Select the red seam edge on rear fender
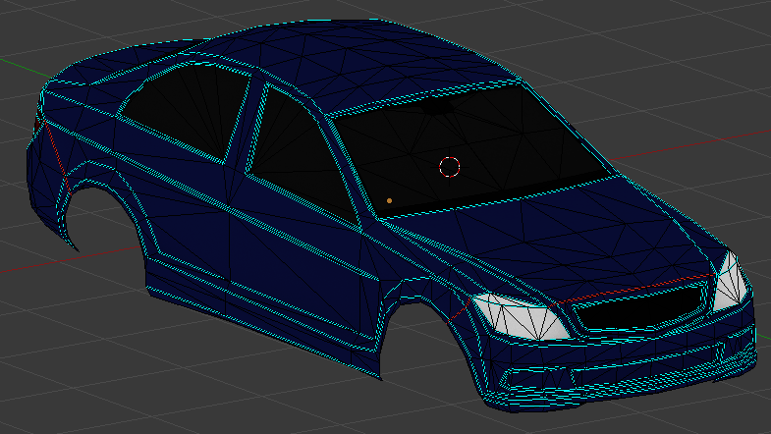Image resolution: width=771 pixels, height=434 pixels. (x=58, y=158)
